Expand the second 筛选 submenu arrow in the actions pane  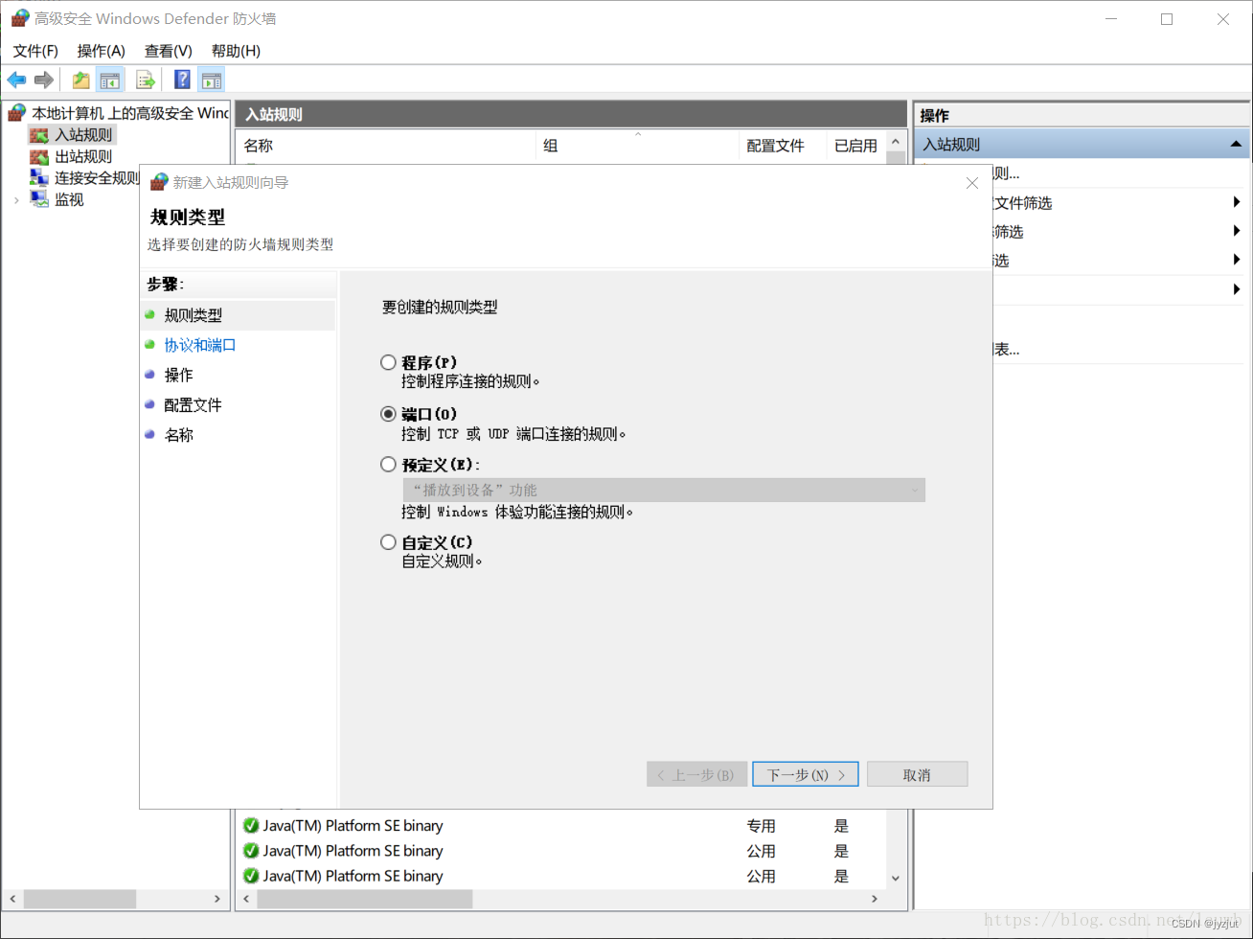click(1237, 231)
